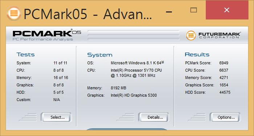This screenshot has width=254, height=136.
Task: Click the Intel(R) Processor 5Y70 CPU text
Action: click(x=136, y=70)
